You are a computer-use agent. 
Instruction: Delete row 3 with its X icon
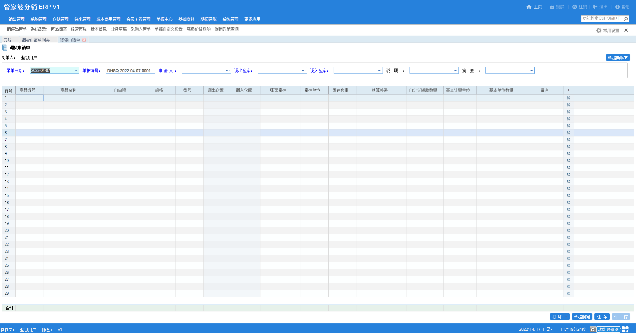coord(568,112)
